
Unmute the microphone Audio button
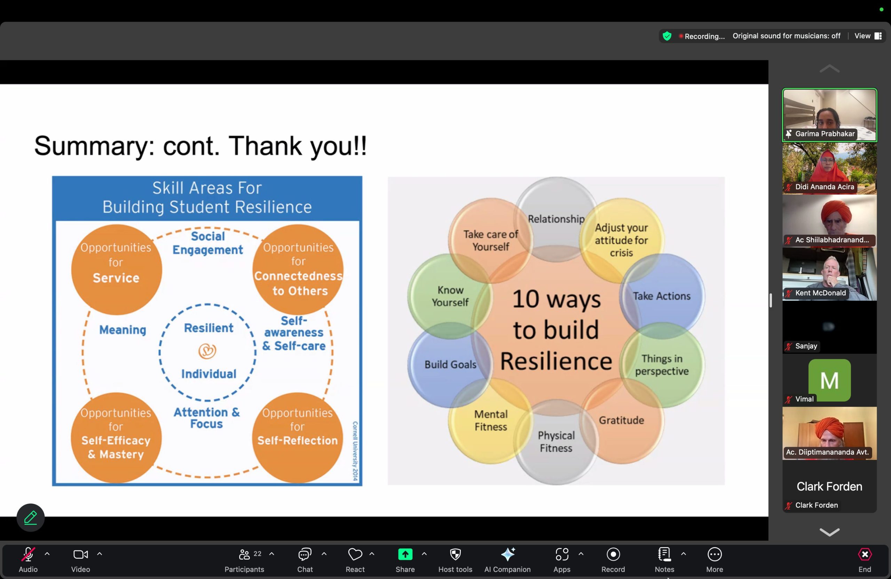tap(28, 555)
